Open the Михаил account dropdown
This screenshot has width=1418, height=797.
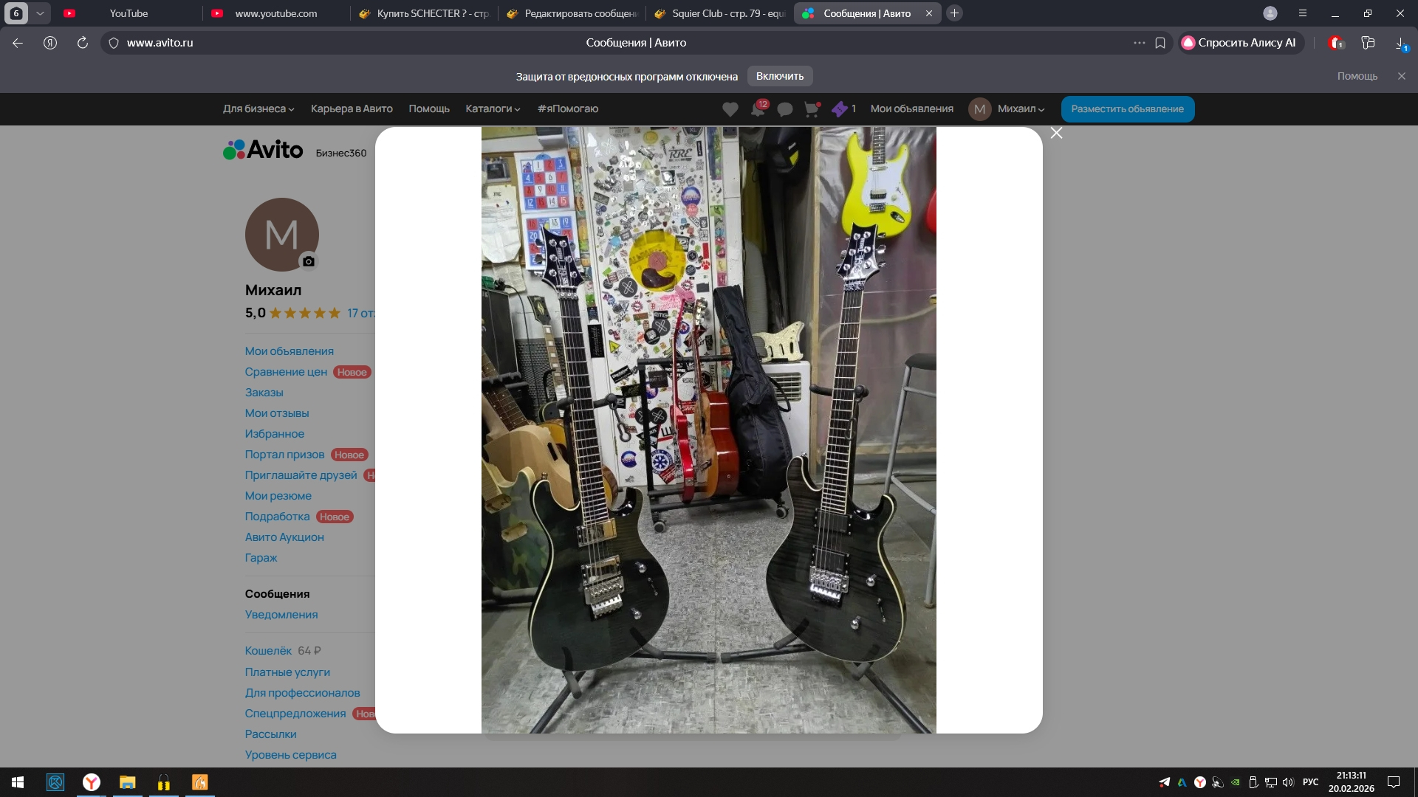[1021, 108]
